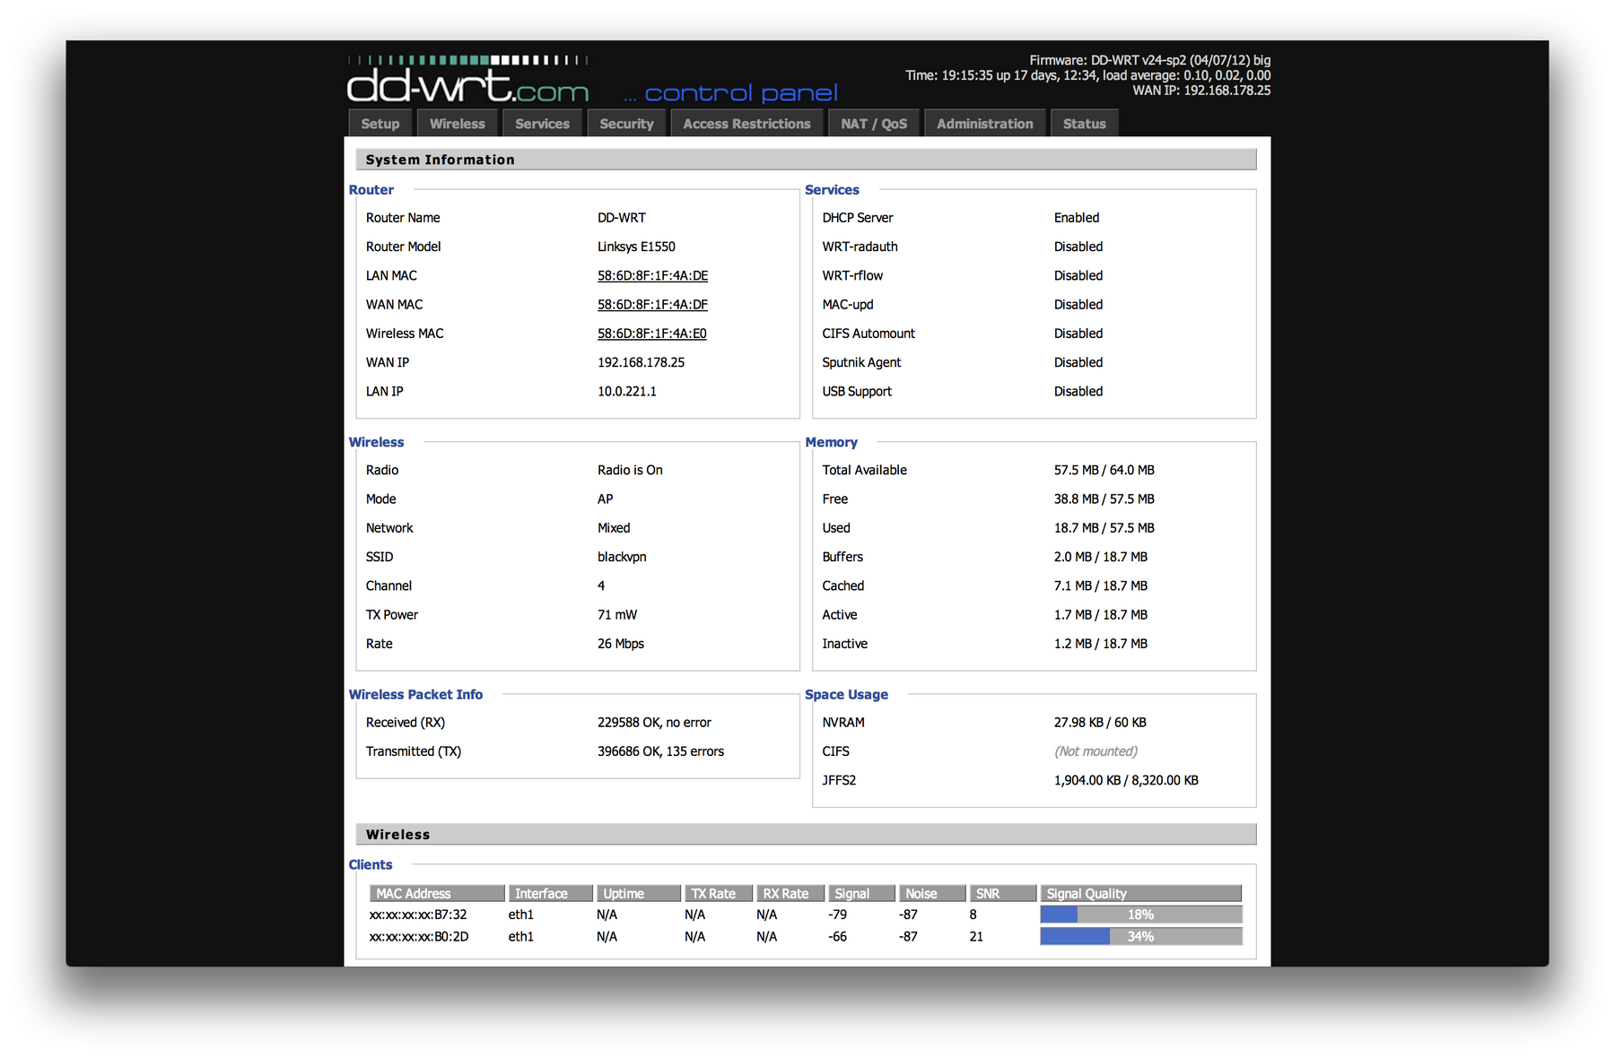Go to the Security tab
Viewport: 1615px width, 1058px height.
(626, 124)
